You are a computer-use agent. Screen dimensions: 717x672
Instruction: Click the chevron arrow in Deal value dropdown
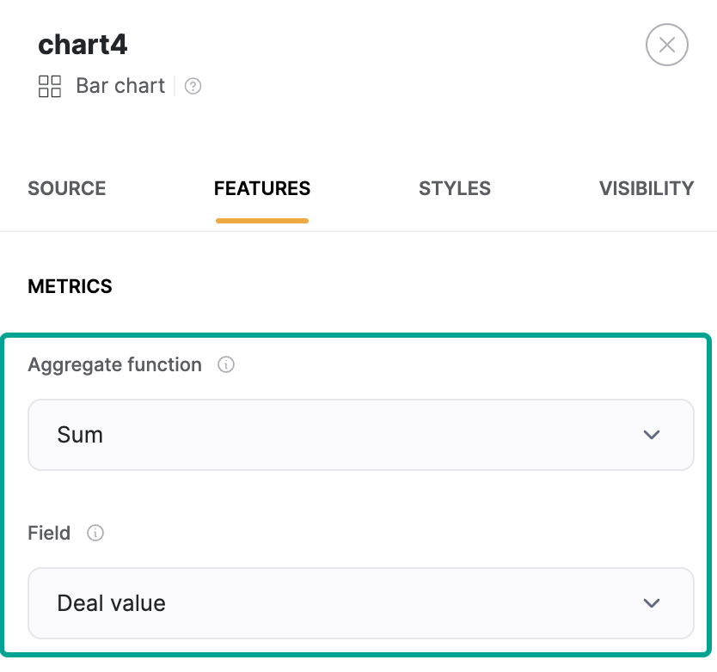[x=651, y=603]
